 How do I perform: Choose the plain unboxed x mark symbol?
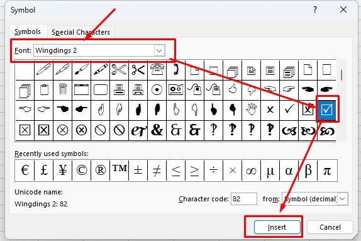(270, 109)
